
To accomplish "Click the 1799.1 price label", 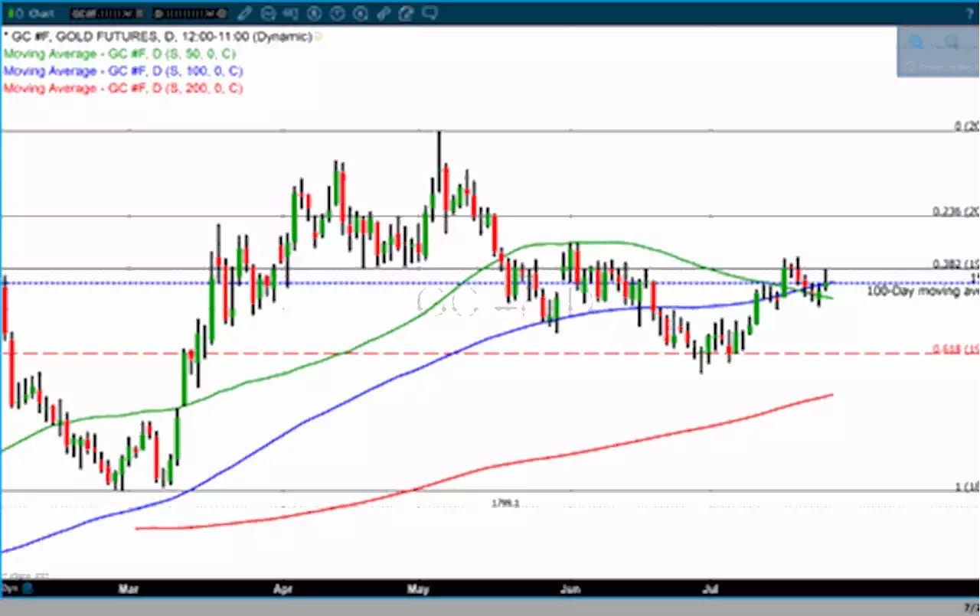I will coord(506,503).
